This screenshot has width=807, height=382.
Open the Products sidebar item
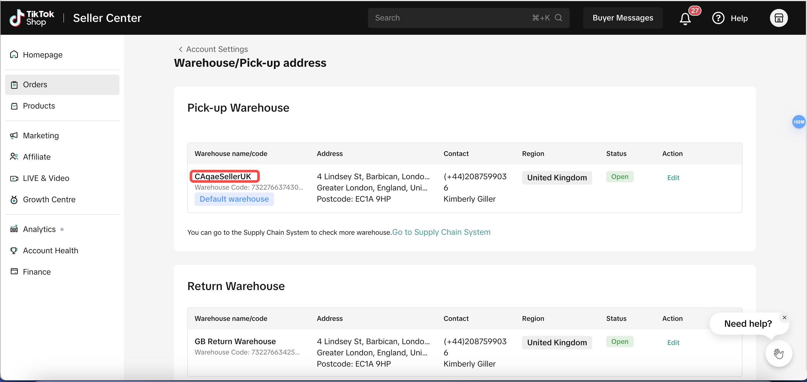[38, 106]
